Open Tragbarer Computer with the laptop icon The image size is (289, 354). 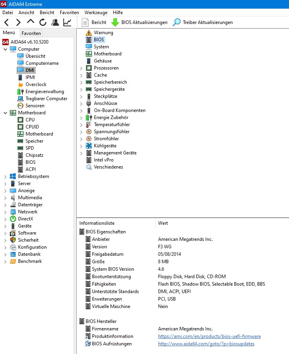tap(42, 99)
